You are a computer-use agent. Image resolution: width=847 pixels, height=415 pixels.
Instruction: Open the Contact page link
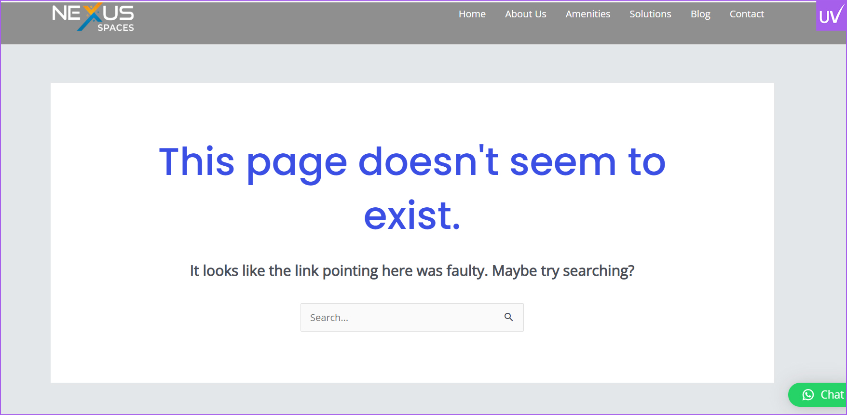click(x=746, y=14)
